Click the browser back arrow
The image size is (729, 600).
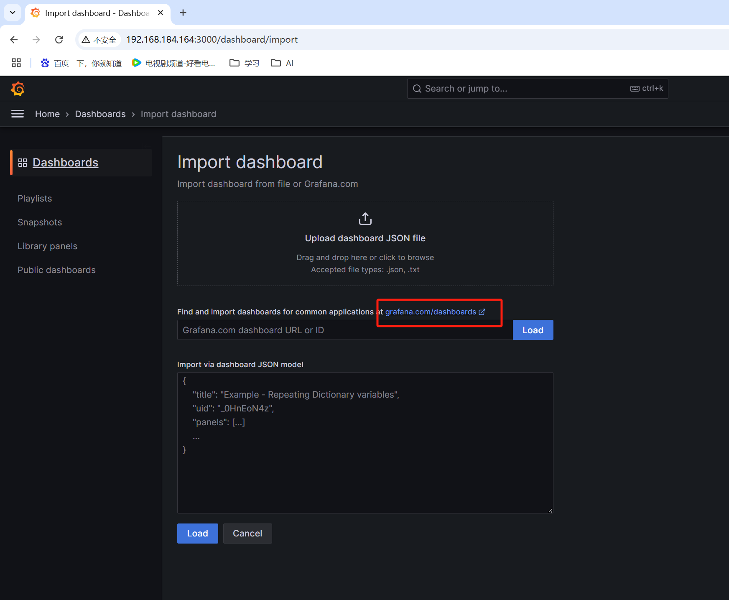[x=14, y=40]
